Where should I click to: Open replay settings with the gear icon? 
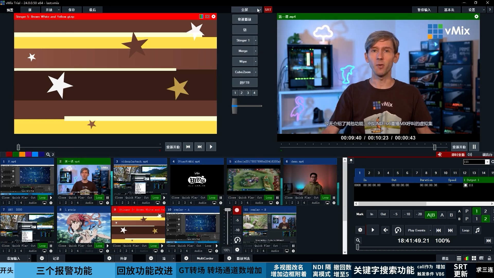360,230
